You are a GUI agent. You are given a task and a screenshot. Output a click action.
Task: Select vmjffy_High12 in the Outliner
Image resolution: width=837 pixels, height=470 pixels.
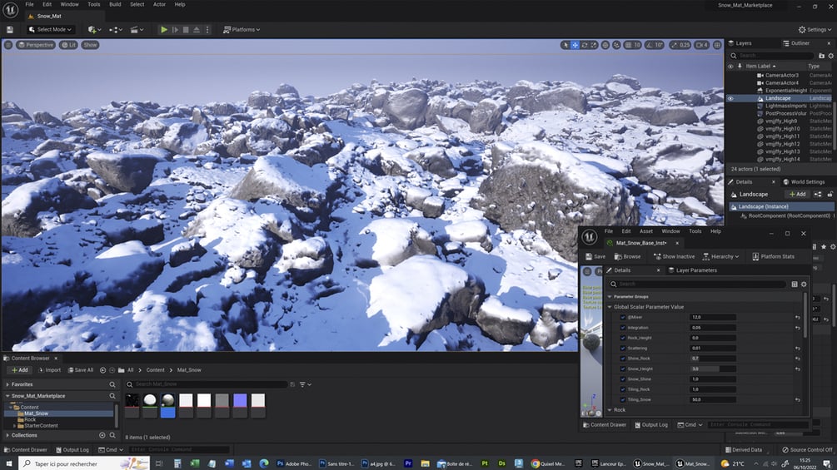click(783, 144)
